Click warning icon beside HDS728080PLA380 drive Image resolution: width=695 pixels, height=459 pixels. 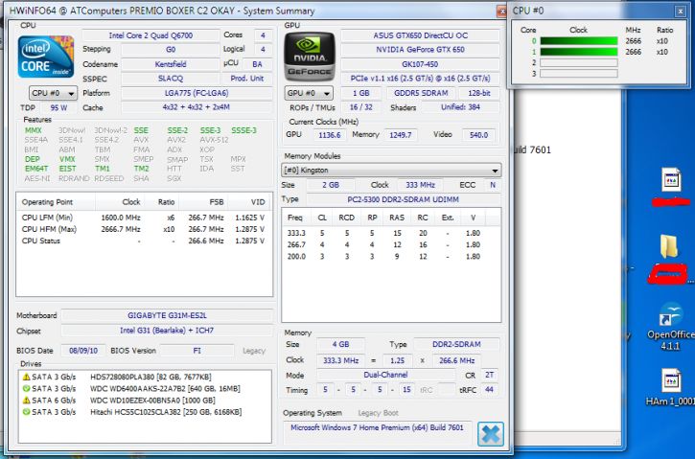(x=26, y=377)
